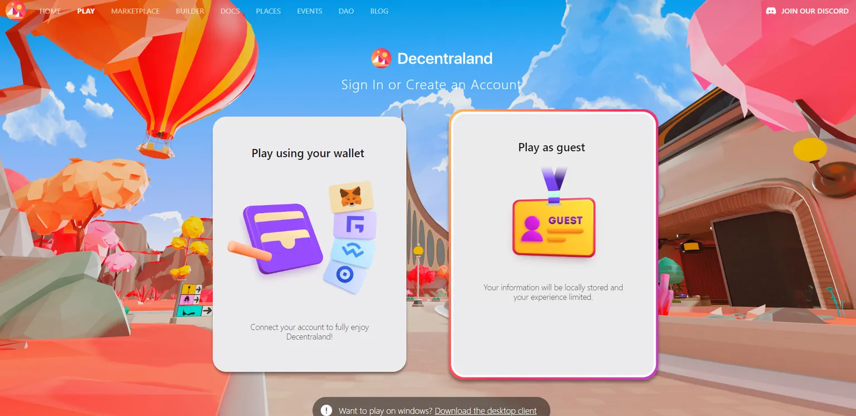Go to the MARKETPLACE page
Viewport: 856px width, 416px height.
pos(135,11)
